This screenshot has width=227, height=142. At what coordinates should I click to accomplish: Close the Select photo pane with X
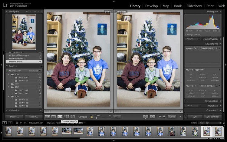pos(111,111)
